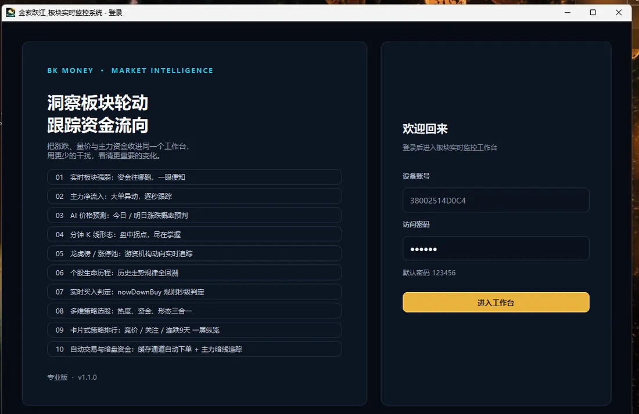Screen dimensions: 639x414
Task: Select feature row 03 AI 价格预测
Action: pyautogui.click(x=195, y=216)
